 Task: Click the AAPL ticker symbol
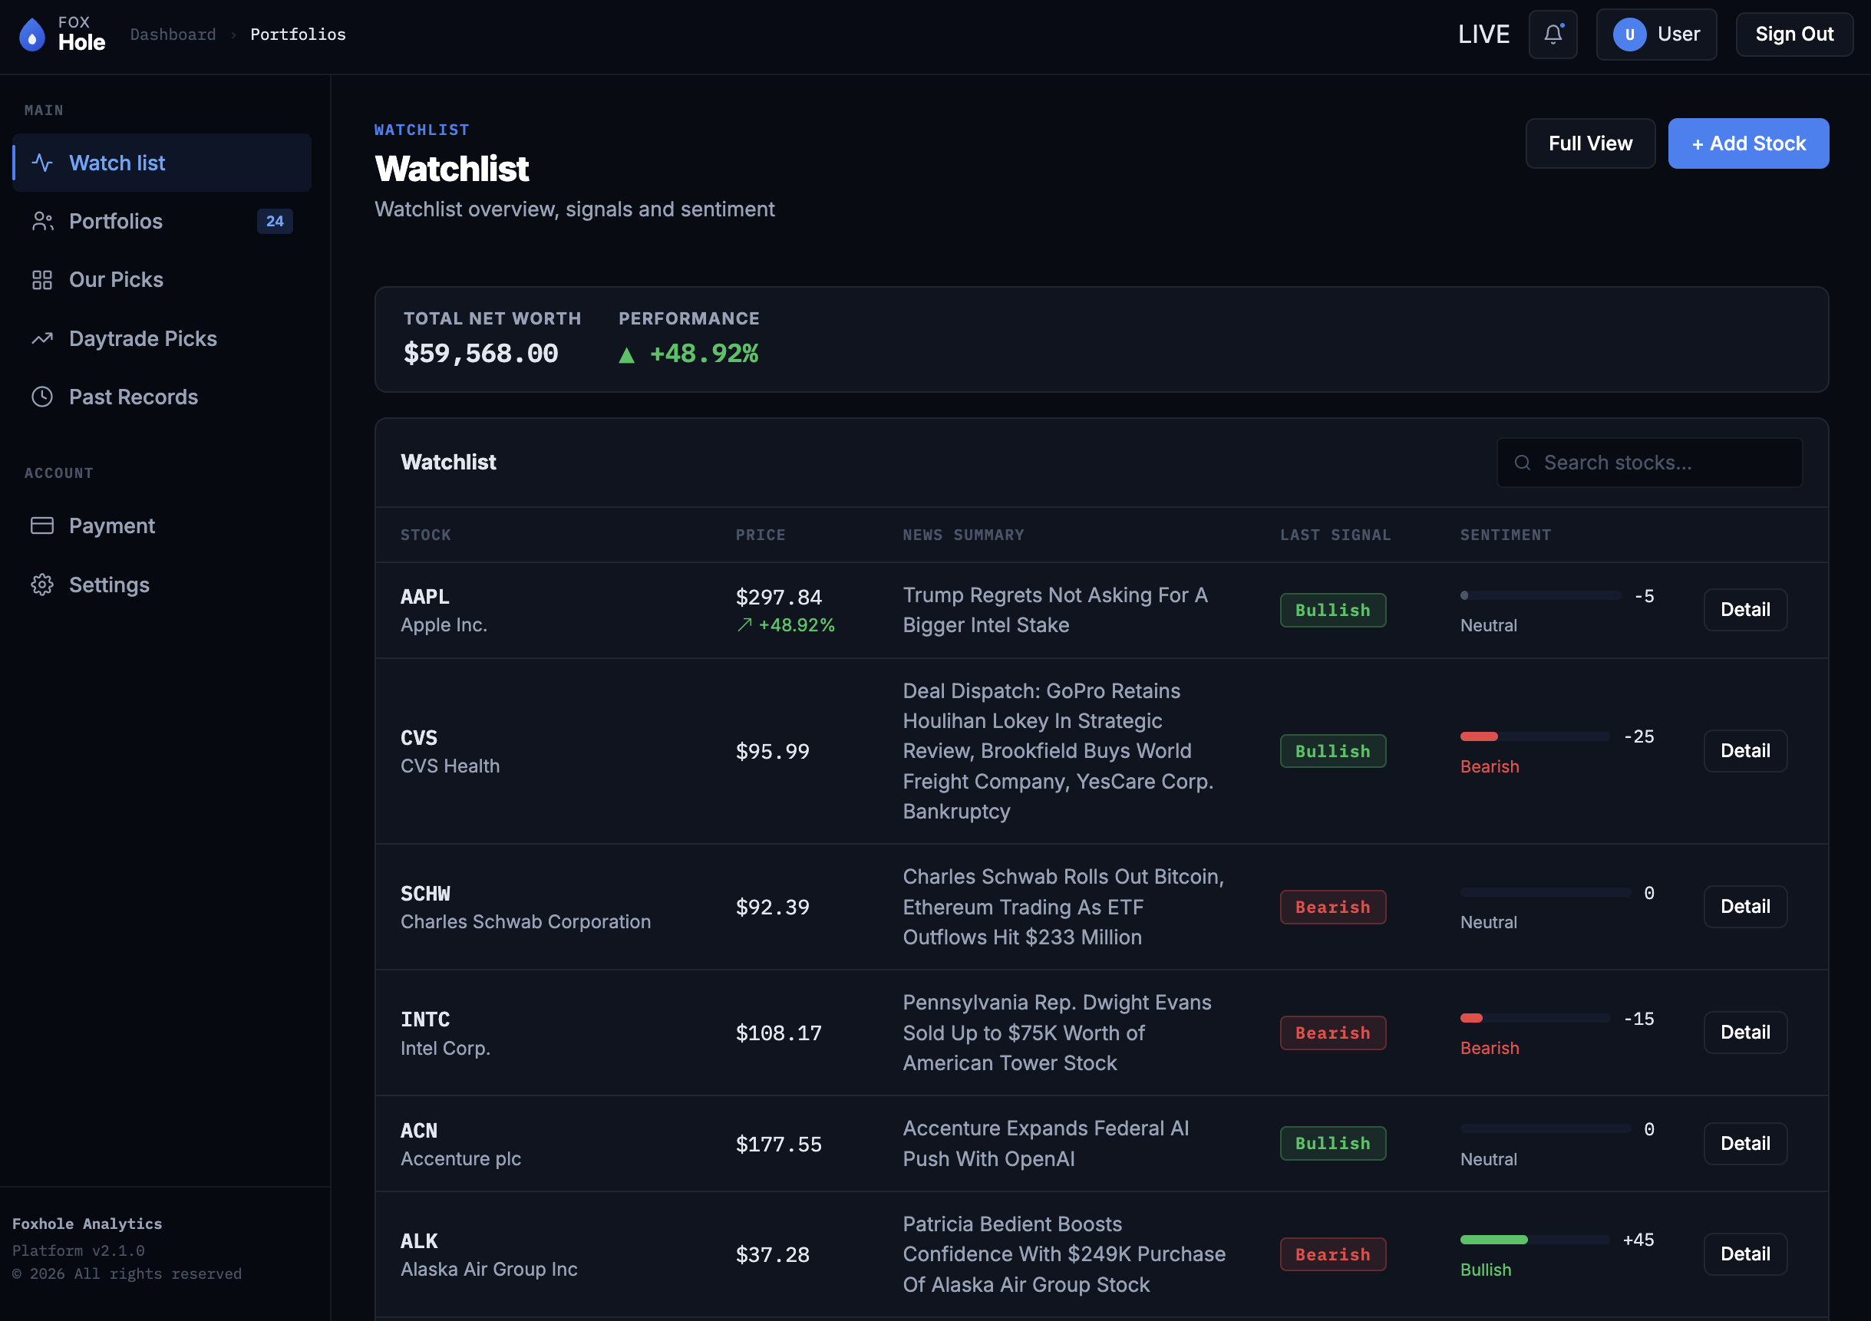tap(424, 596)
